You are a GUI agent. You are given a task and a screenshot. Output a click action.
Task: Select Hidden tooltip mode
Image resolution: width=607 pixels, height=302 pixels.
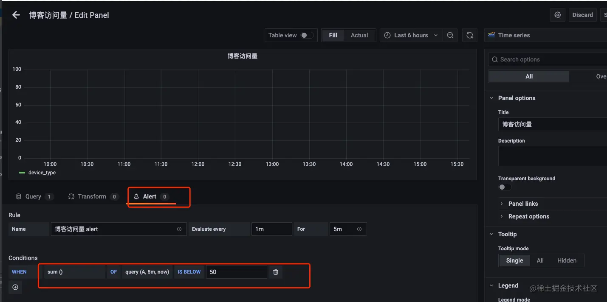point(567,260)
